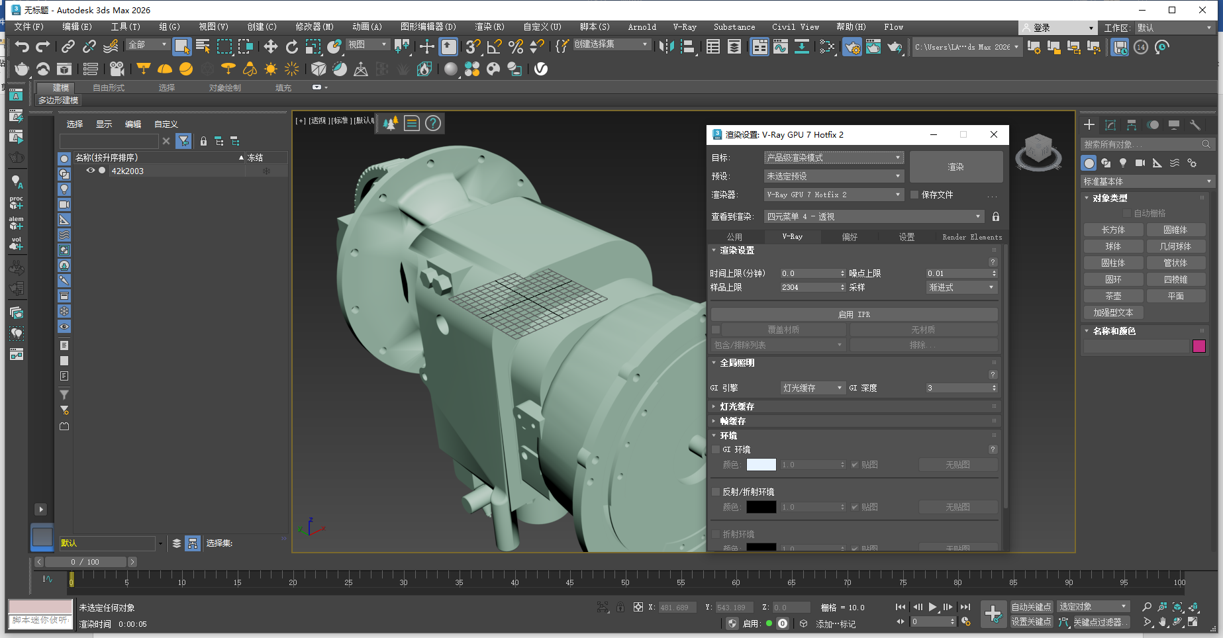Click the 启用 IPR button
The image size is (1223, 638).
click(854, 314)
